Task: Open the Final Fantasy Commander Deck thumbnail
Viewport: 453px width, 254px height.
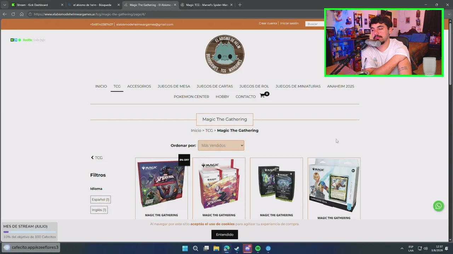Action: click(x=334, y=186)
